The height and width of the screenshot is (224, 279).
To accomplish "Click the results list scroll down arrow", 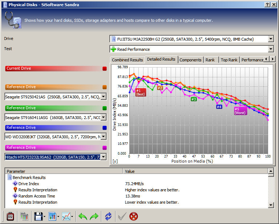I will click(x=271, y=205).
